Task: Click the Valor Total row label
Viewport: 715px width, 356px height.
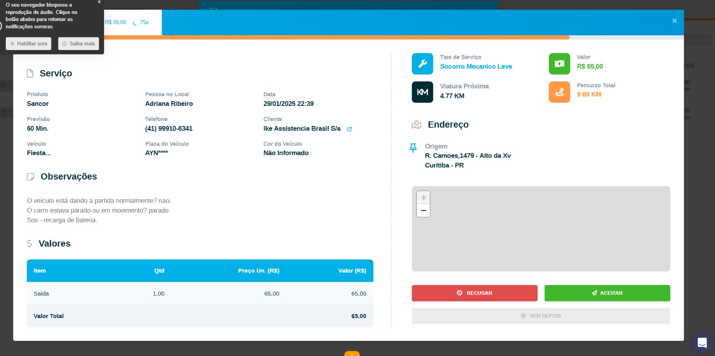Action: pos(49,316)
